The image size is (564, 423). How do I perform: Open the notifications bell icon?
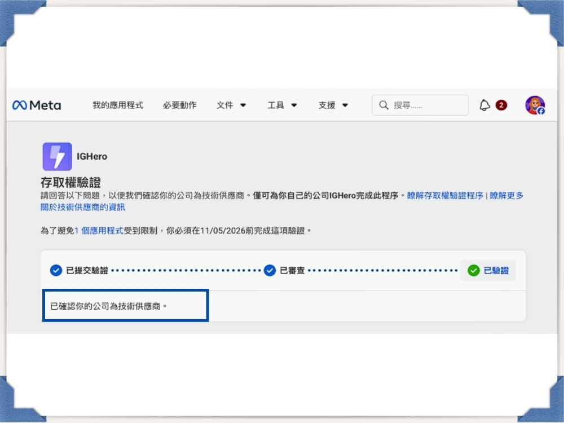484,105
